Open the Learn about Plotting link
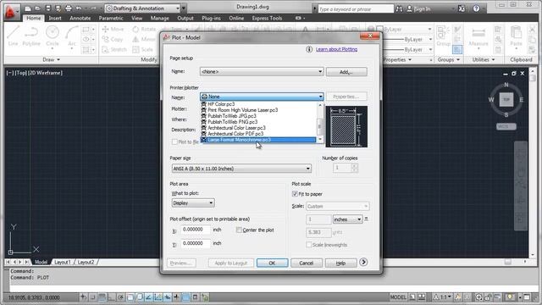 pos(336,49)
